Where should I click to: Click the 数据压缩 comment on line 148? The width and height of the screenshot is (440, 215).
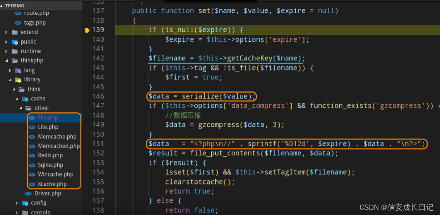click(x=183, y=115)
